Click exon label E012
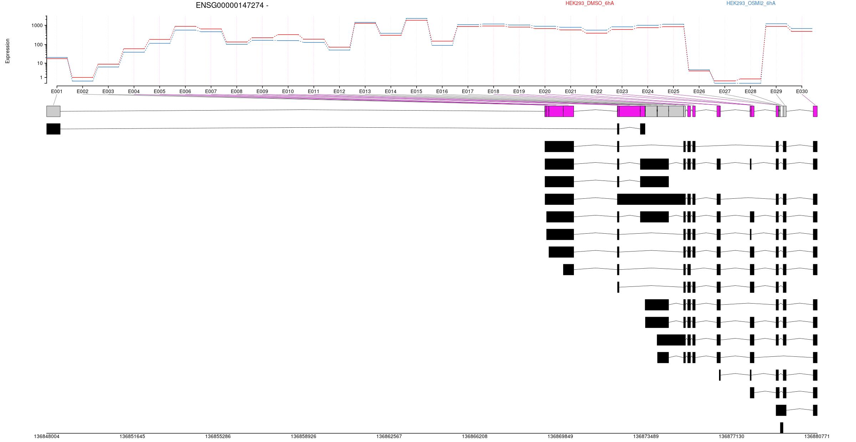The width and height of the screenshot is (856, 442). (339, 91)
